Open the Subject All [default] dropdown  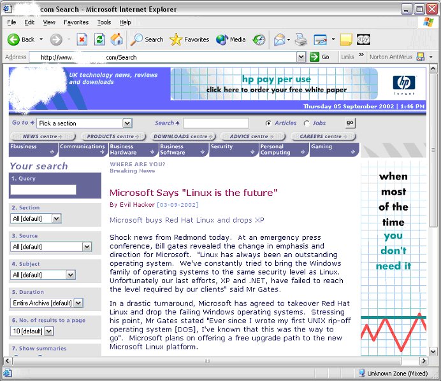pyautogui.click(x=71, y=275)
